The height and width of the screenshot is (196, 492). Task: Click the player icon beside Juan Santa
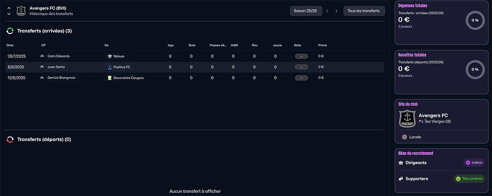coord(42,67)
